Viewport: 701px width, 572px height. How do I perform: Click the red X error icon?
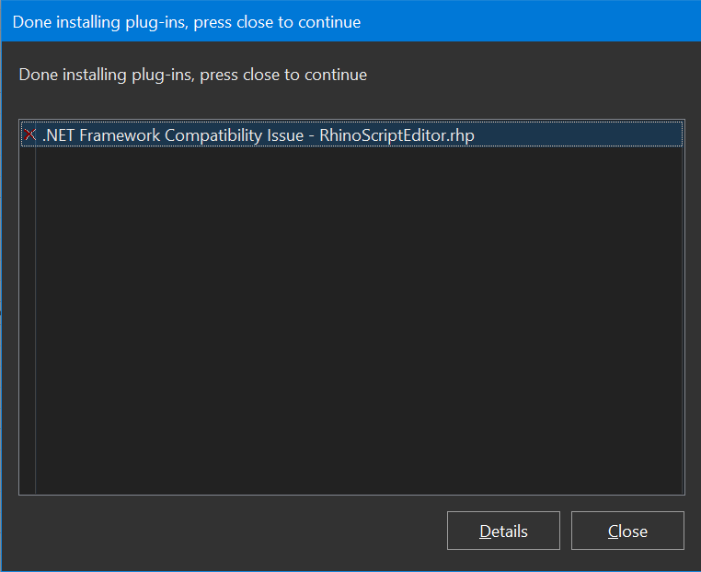click(x=29, y=135)
